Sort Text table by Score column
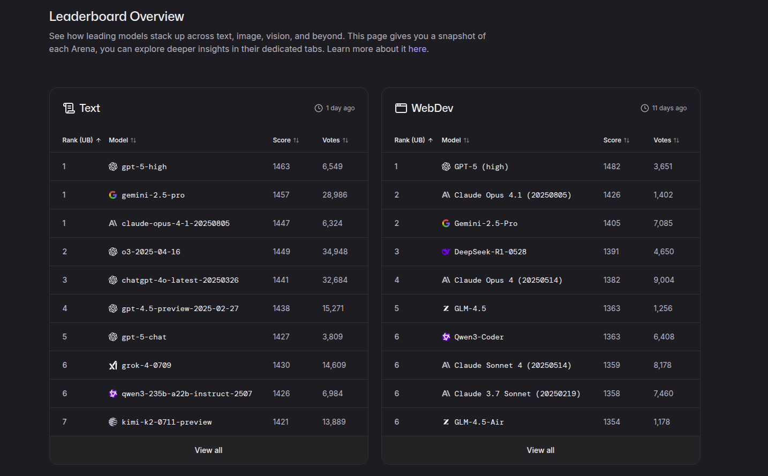Viewport: 768px width, 476px height. (x=286, y=140)
